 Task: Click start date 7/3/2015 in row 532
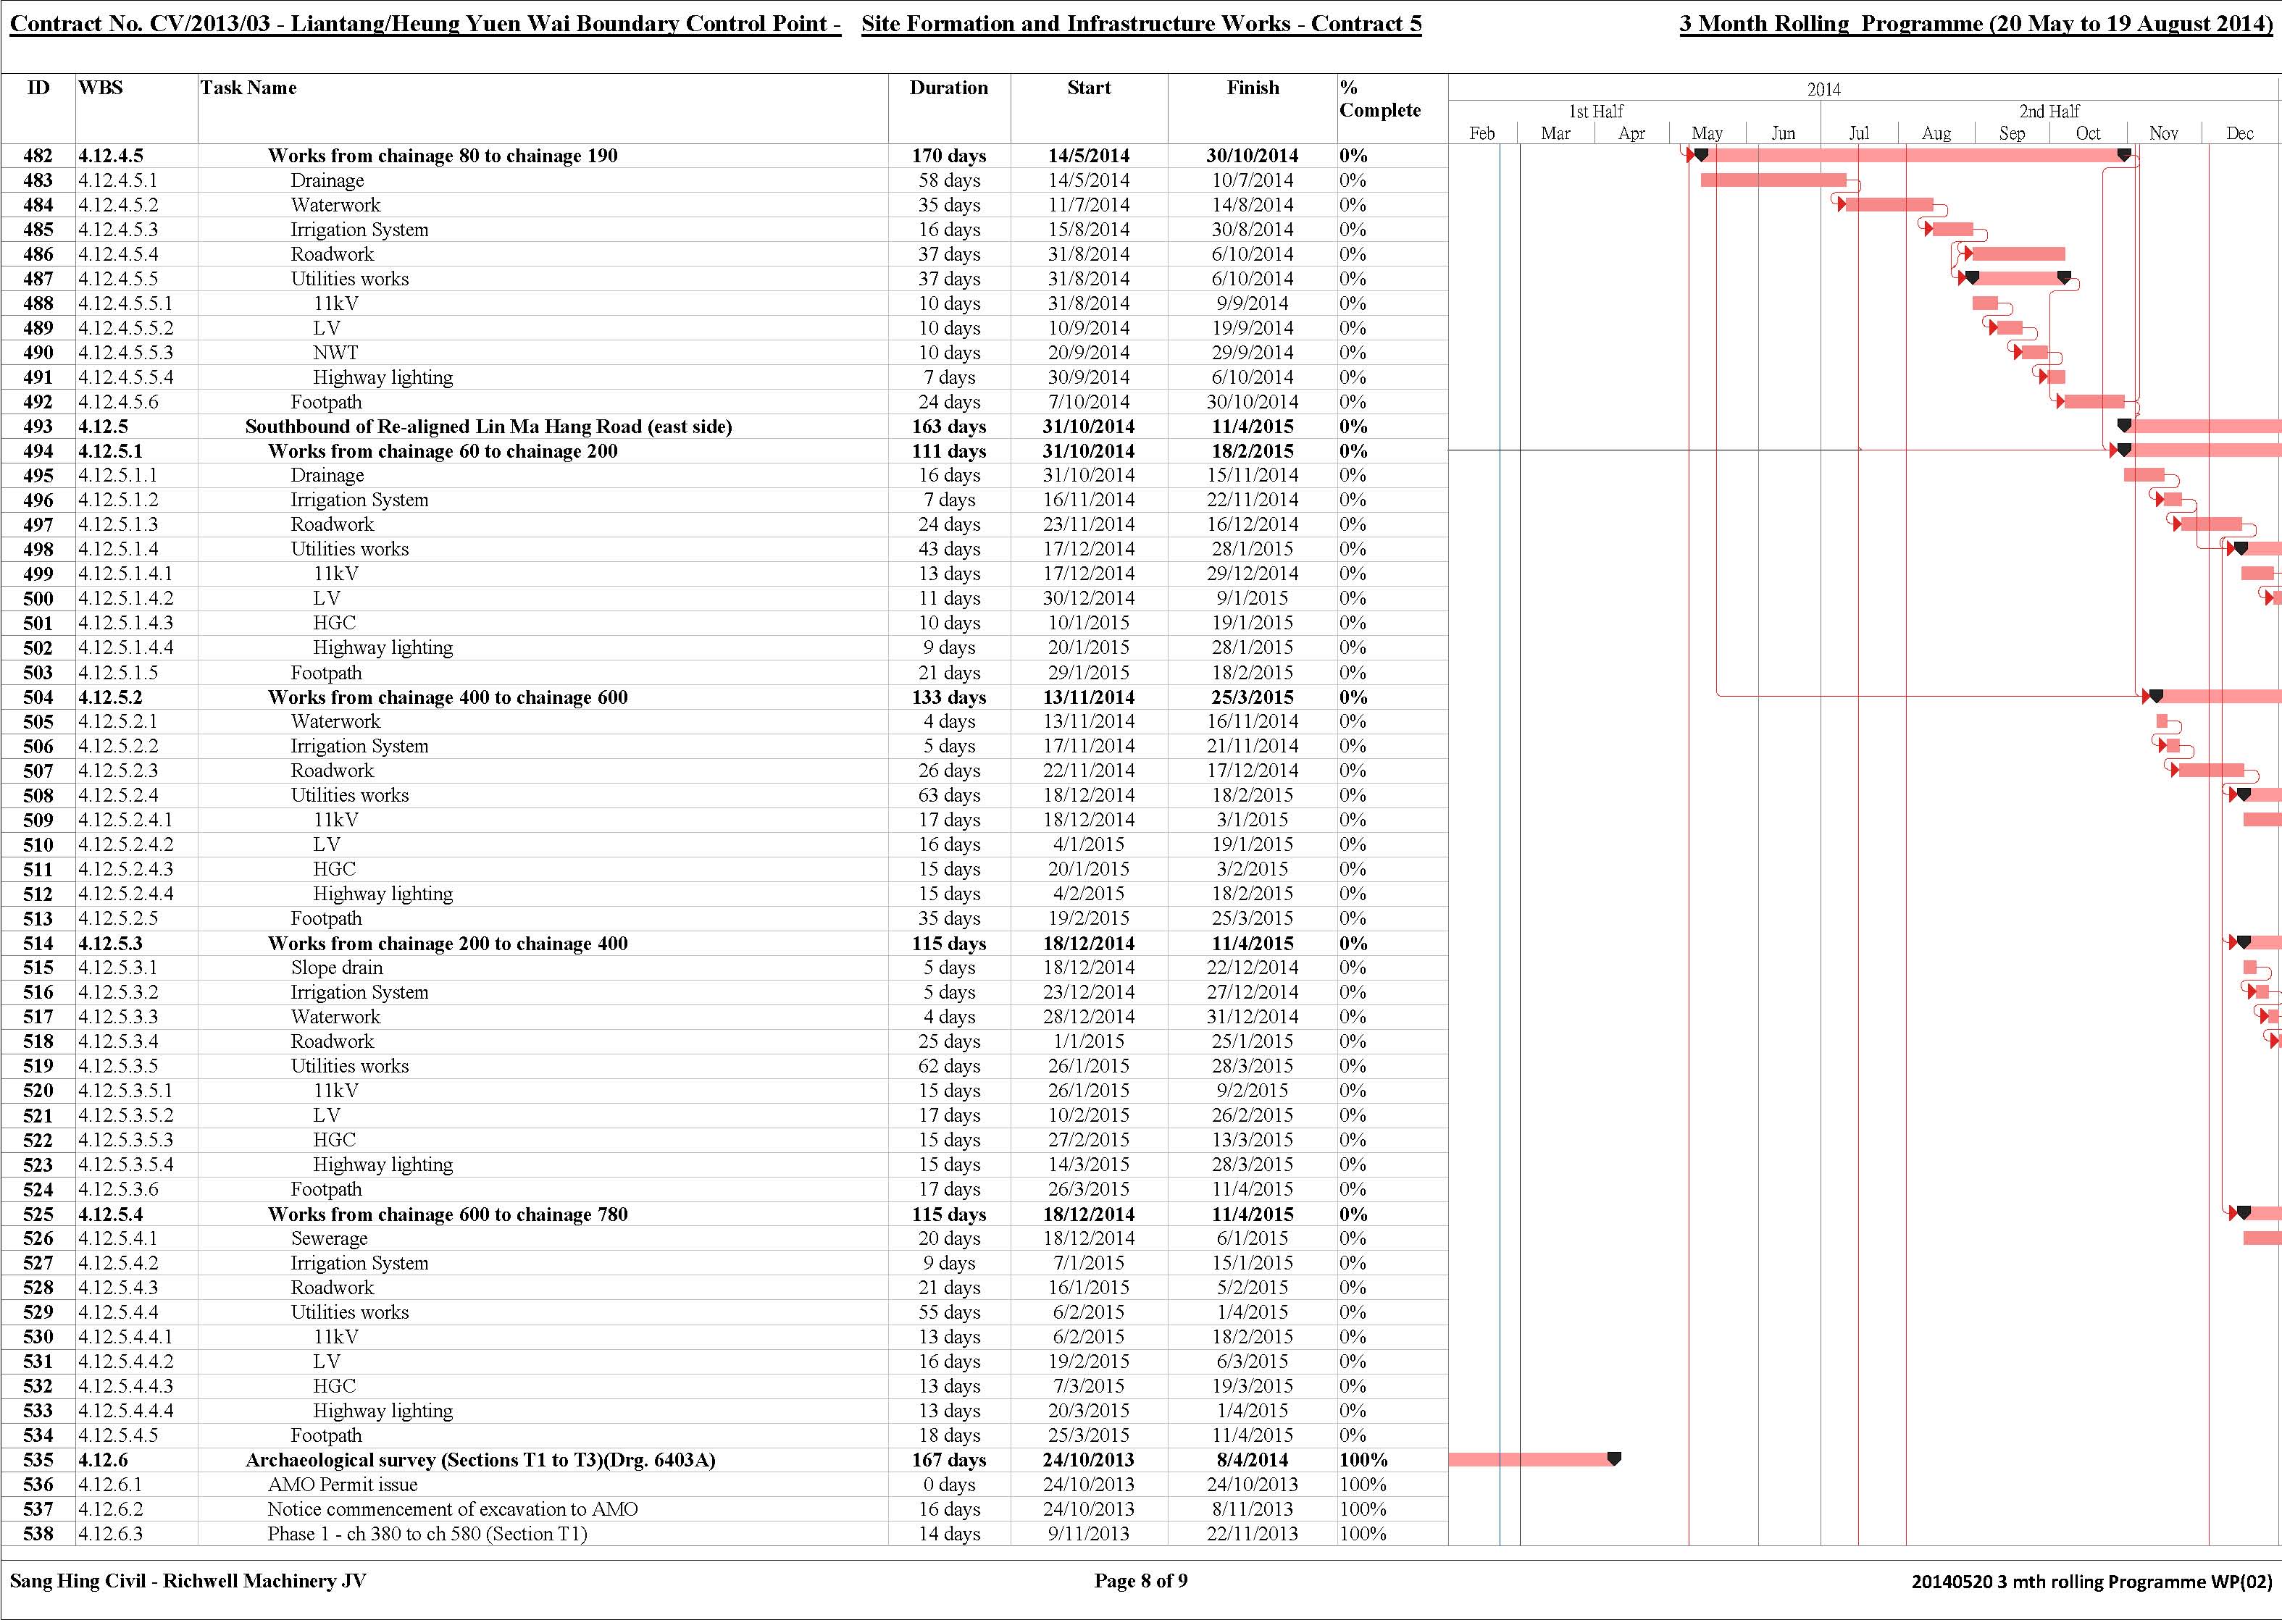click(1089, 1387)
